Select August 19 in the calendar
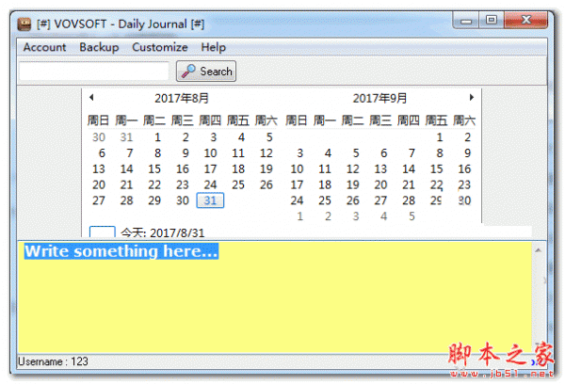 tap(266, 169)
